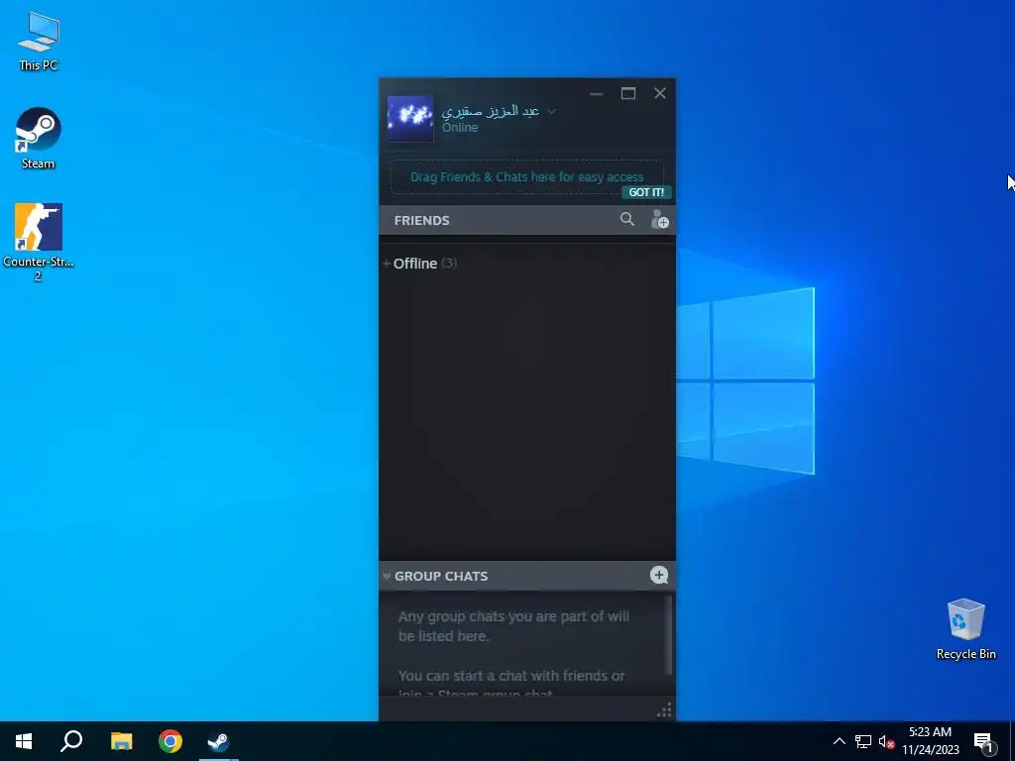Select the This PC desktop icon
The image size is (1015, 761).
39,42
